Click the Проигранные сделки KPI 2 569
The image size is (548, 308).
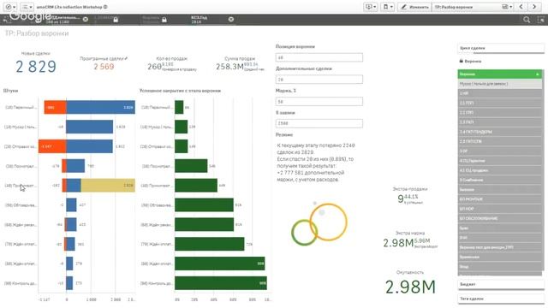pyautogui.click(x=104, y=67)
